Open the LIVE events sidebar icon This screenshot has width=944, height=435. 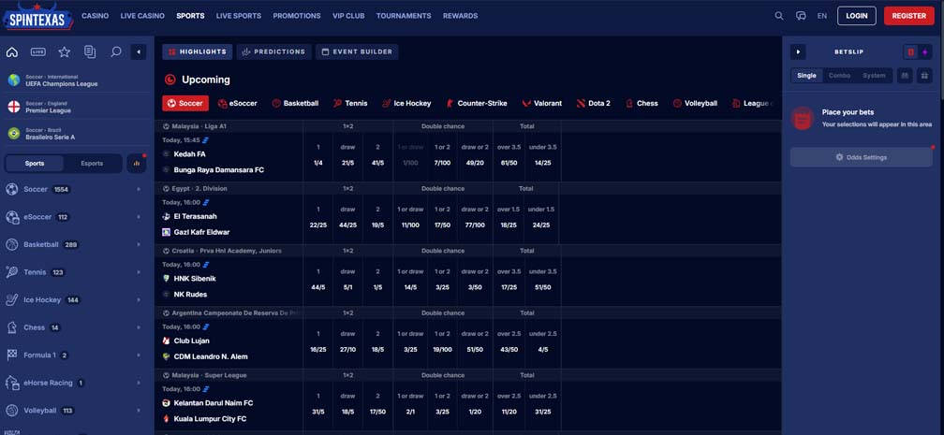[x=37, y=51]
